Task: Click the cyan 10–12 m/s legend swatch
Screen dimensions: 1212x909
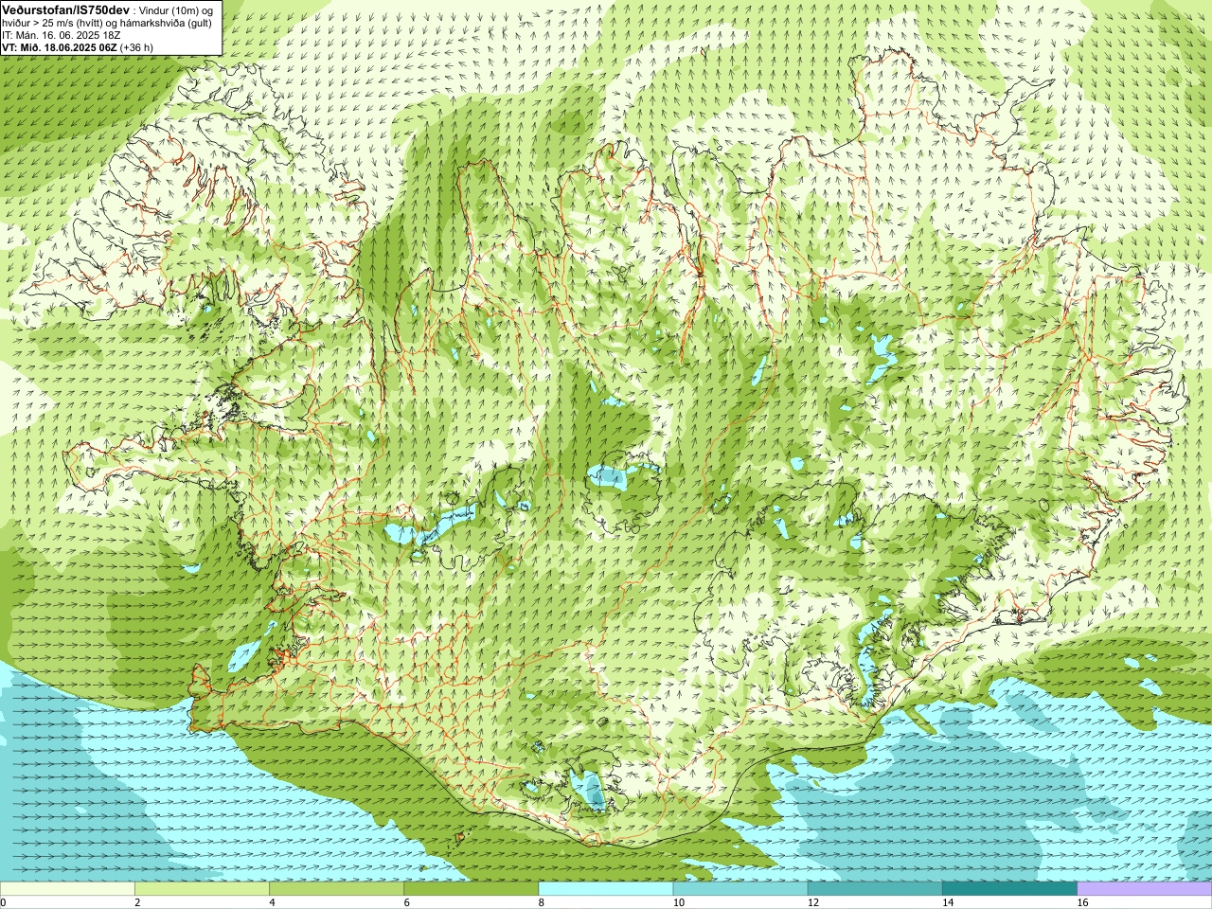Action: 740,888
